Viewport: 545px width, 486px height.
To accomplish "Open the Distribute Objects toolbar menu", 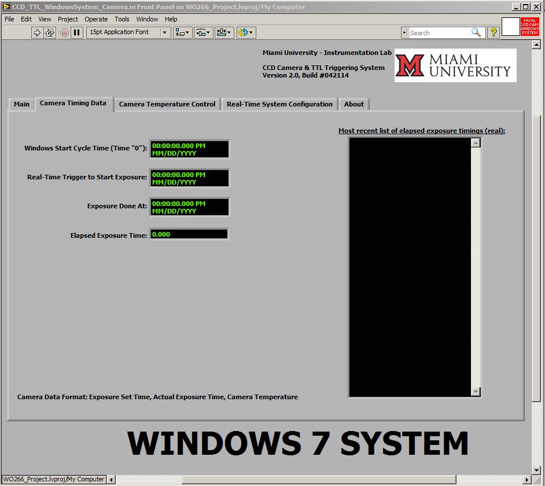I will (203, 32).
